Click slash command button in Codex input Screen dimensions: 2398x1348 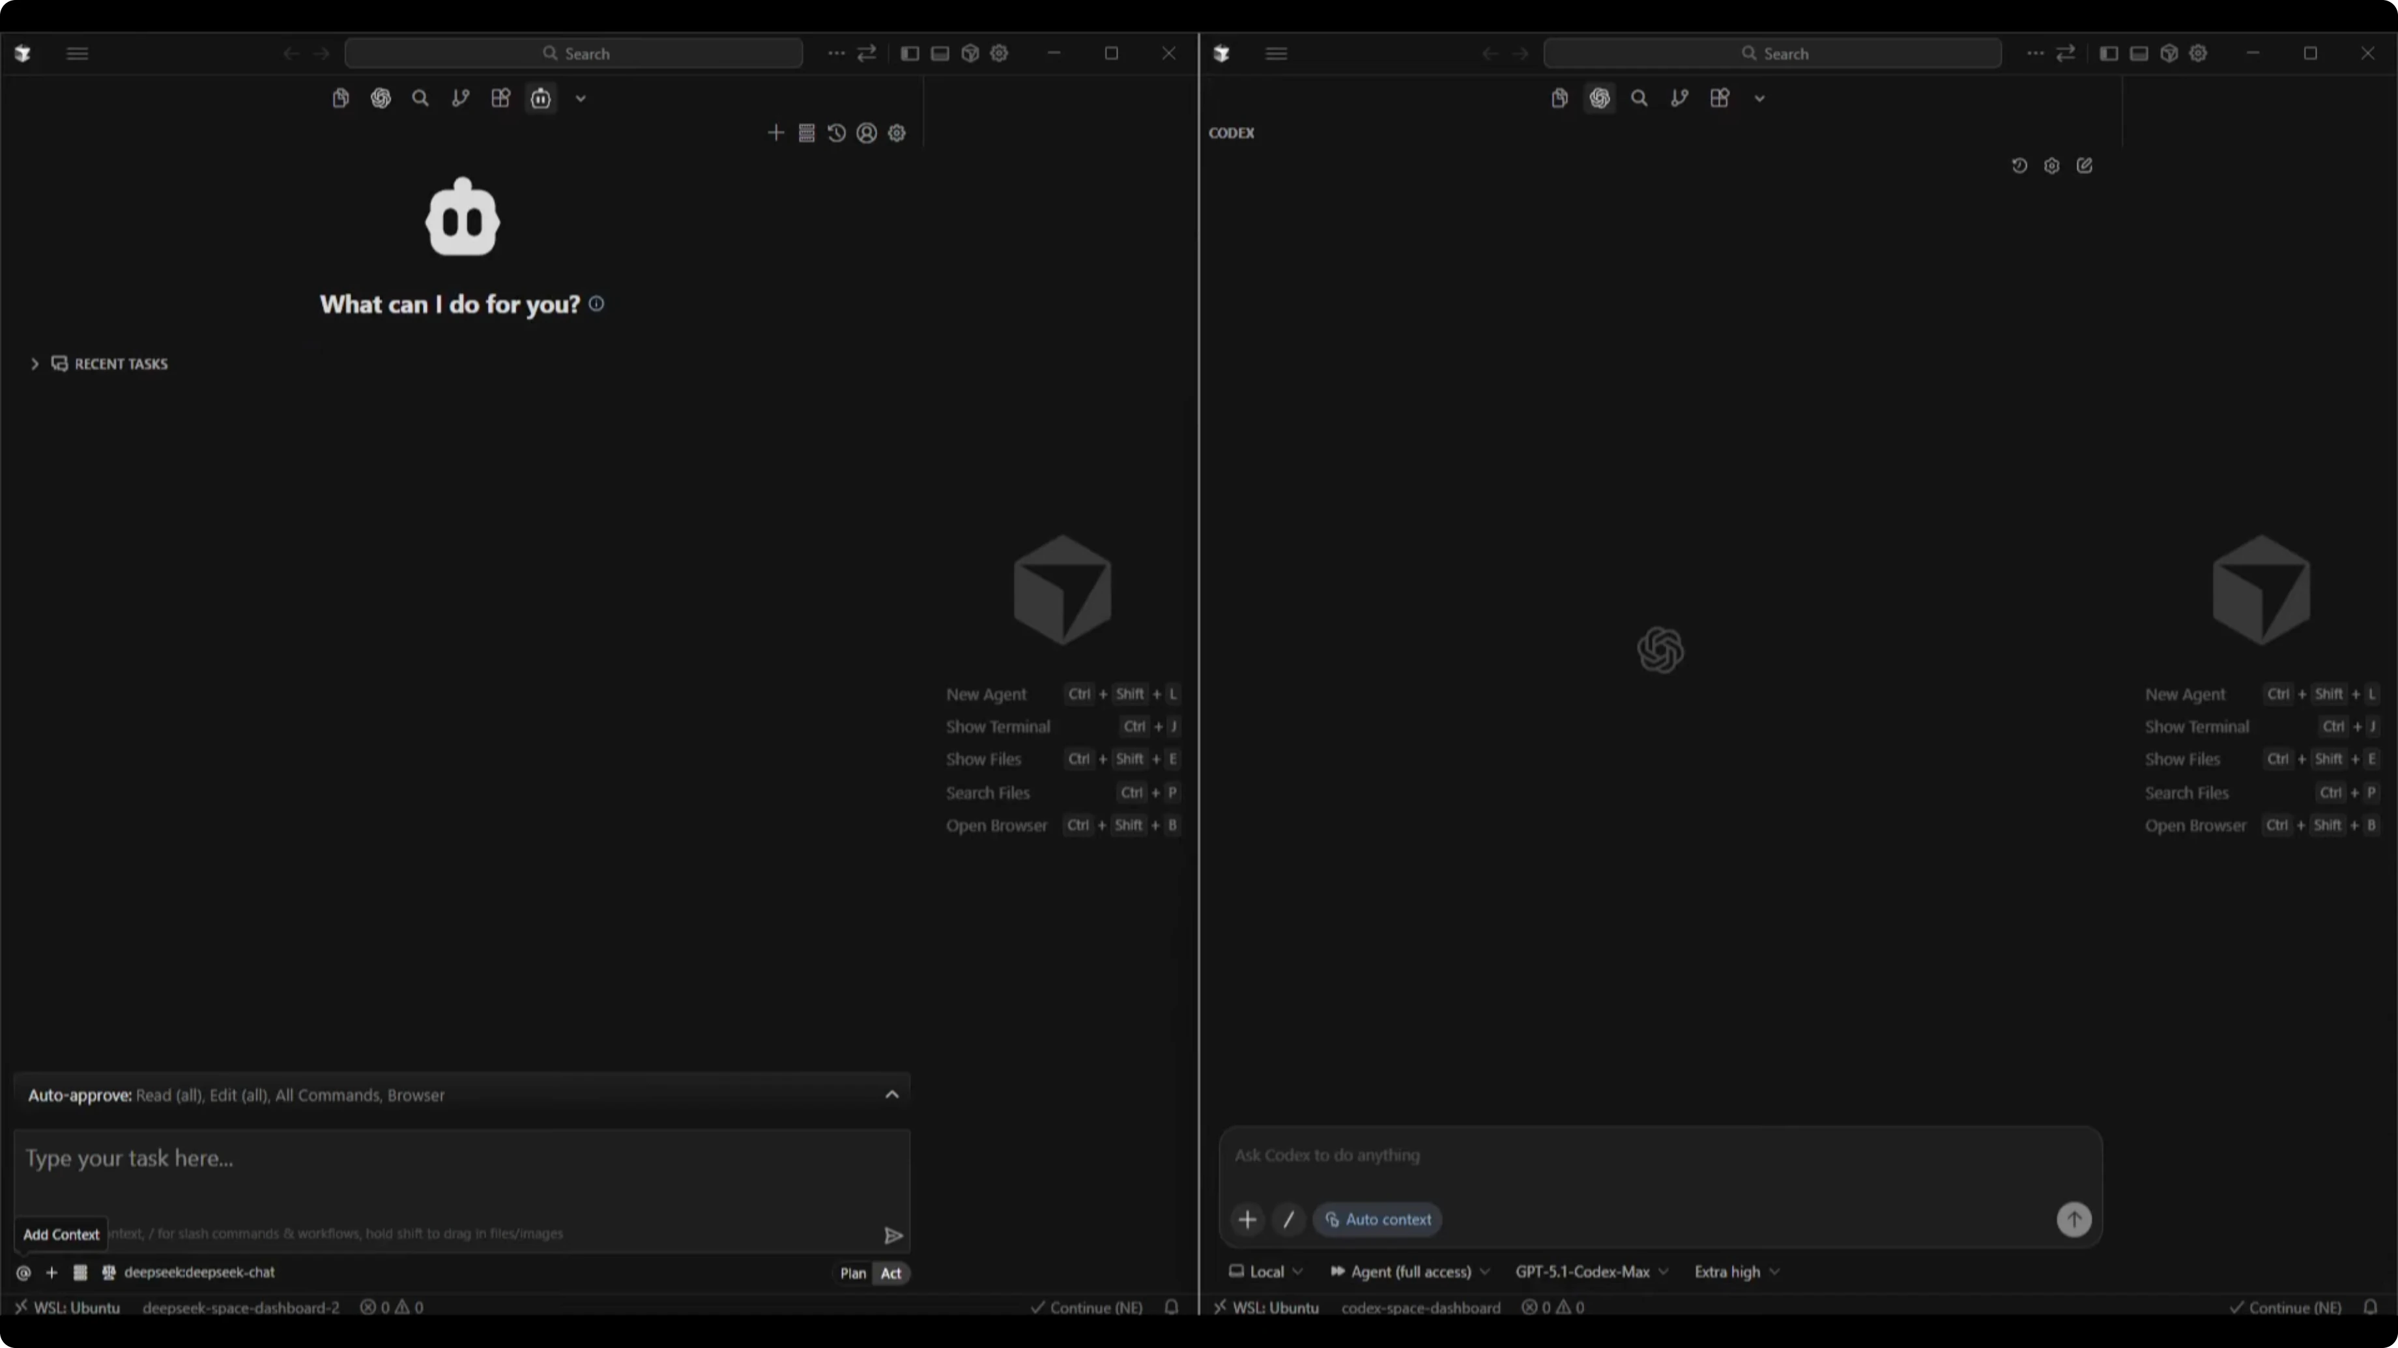pos(1288,1220)
